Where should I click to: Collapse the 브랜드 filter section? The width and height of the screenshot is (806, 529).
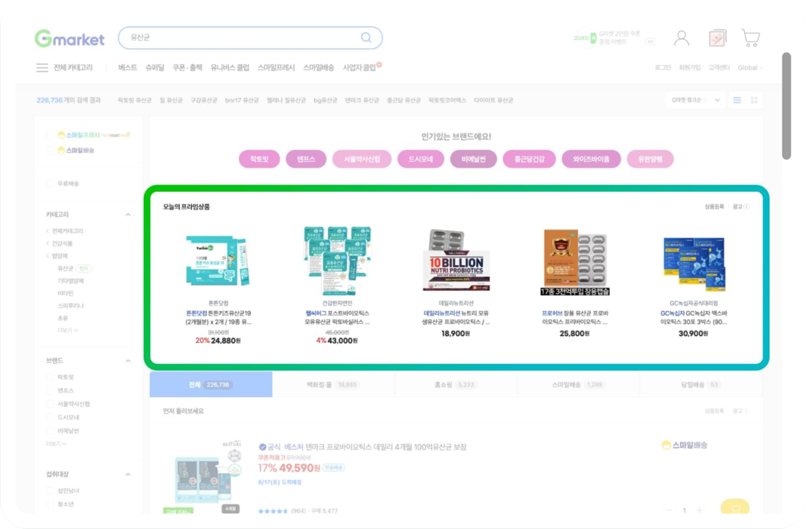[128, 361]
